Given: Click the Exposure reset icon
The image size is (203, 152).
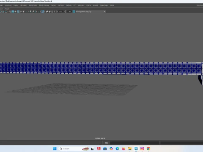Looking at the screenshot, I should pyautogui.click(x=57, y=11).
